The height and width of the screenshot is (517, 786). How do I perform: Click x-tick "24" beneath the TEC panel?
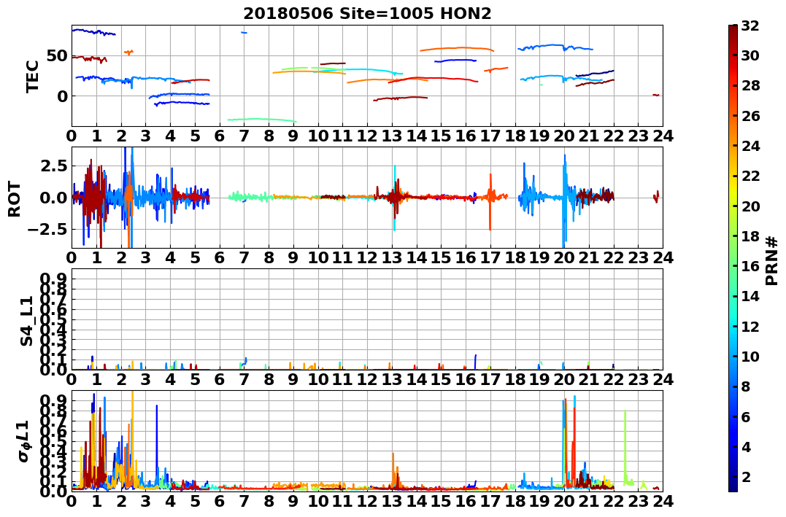tap(663, 136)
